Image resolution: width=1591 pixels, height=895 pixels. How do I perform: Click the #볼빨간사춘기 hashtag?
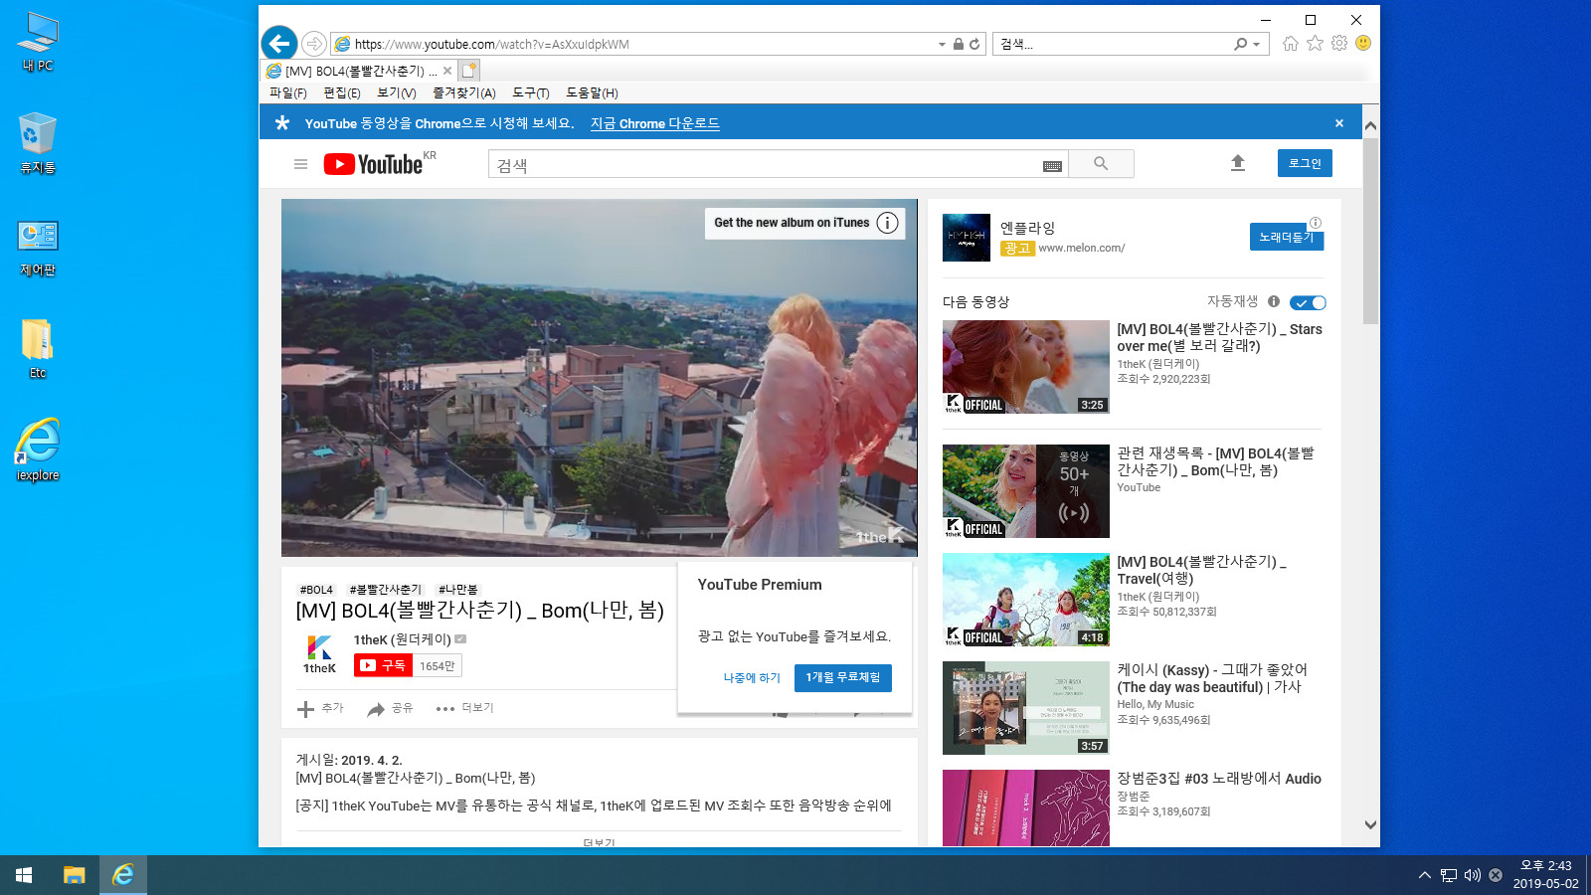386,590
